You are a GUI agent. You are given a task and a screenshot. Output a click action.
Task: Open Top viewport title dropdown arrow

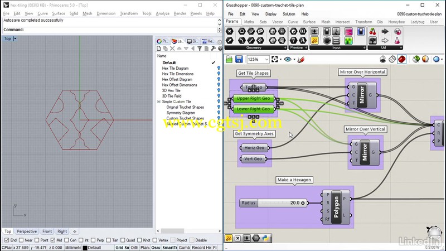pos(15,38)
